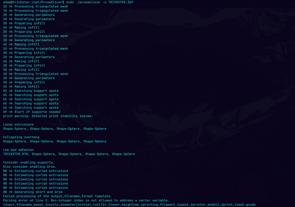This screenshot has width=295, height=207.
Task: Click the {printing_filament_types} placeholder
Action: coord(164,205)
